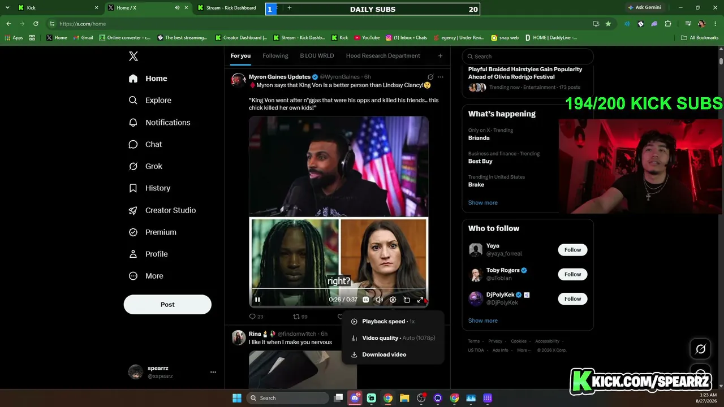Open the Hood Research Department tab

[x=383, y=56]
